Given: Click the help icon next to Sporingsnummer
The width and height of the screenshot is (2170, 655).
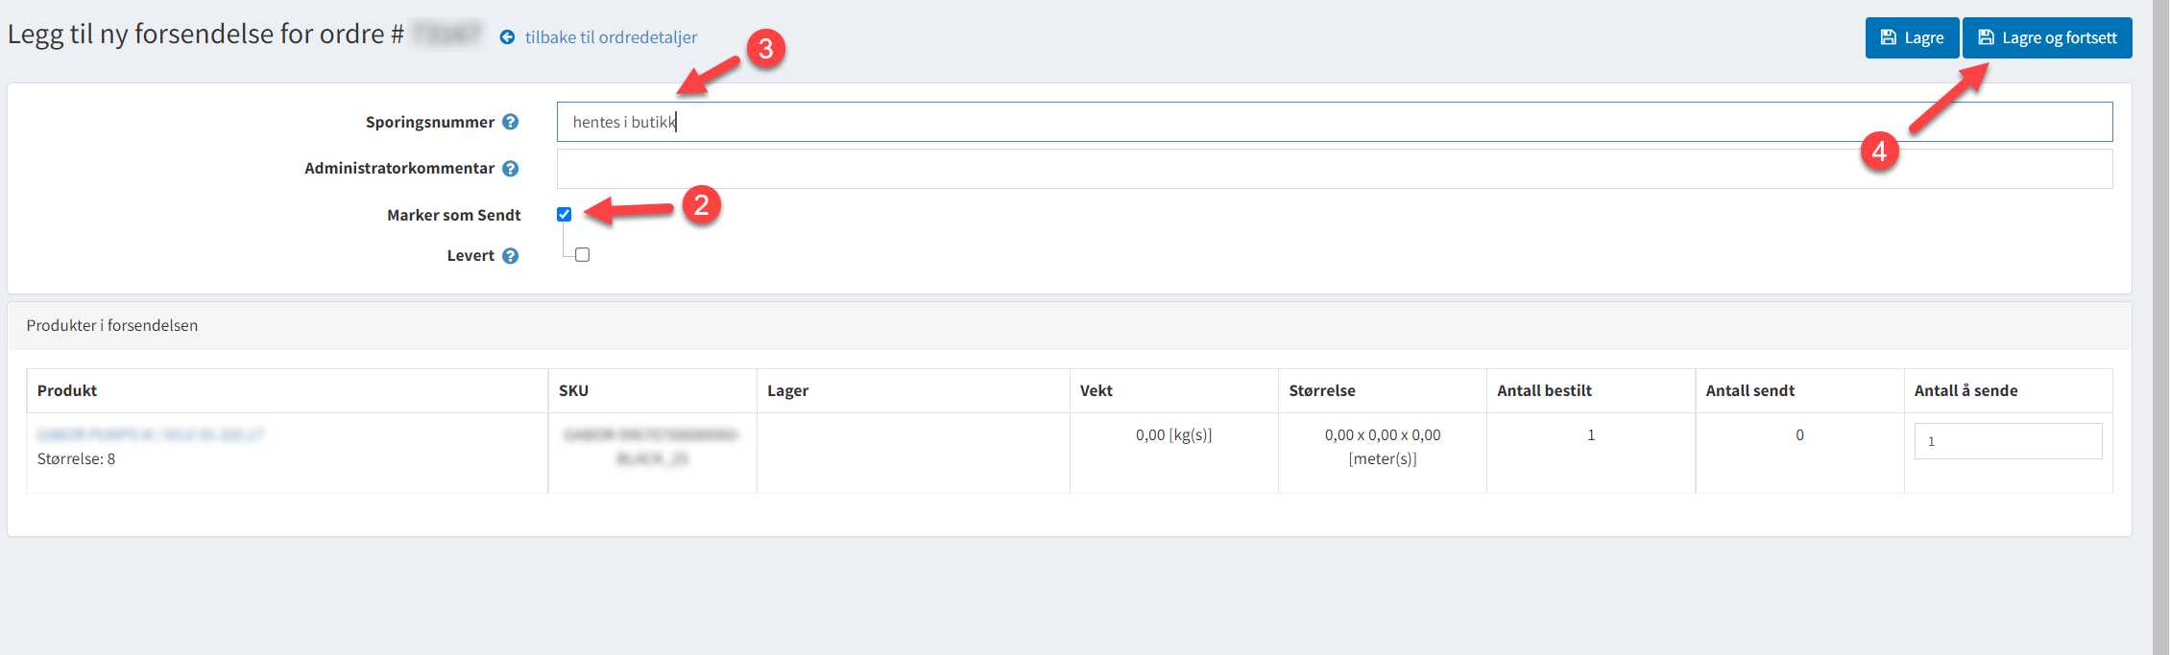Looking at the screenshot, I should [511, 122].
